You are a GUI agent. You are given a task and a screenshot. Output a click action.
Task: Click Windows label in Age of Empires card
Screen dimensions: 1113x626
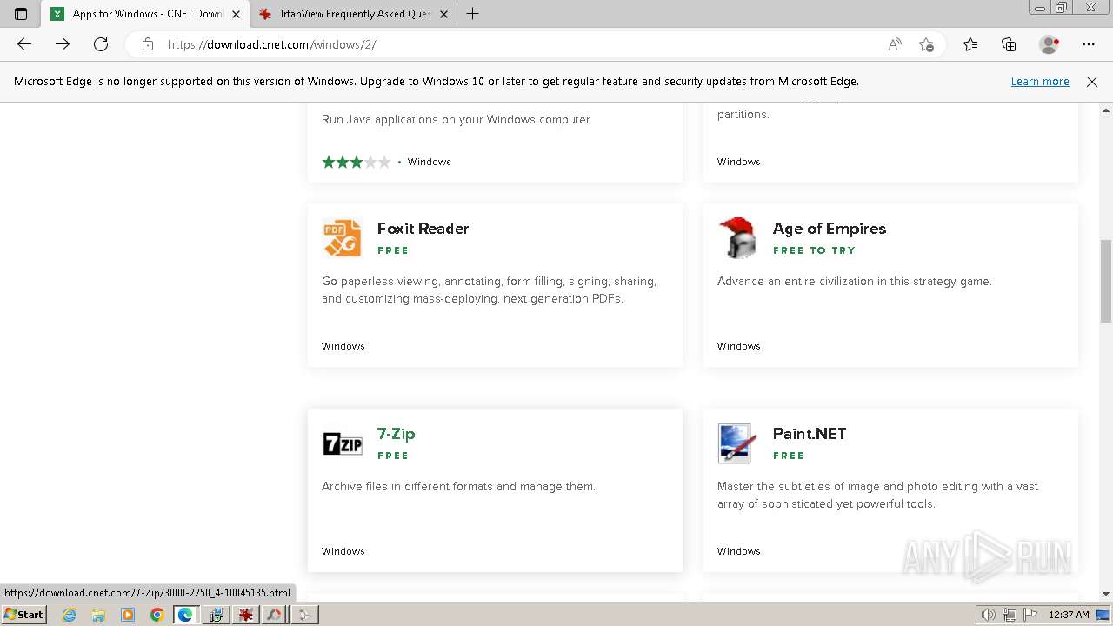(739, 346)
